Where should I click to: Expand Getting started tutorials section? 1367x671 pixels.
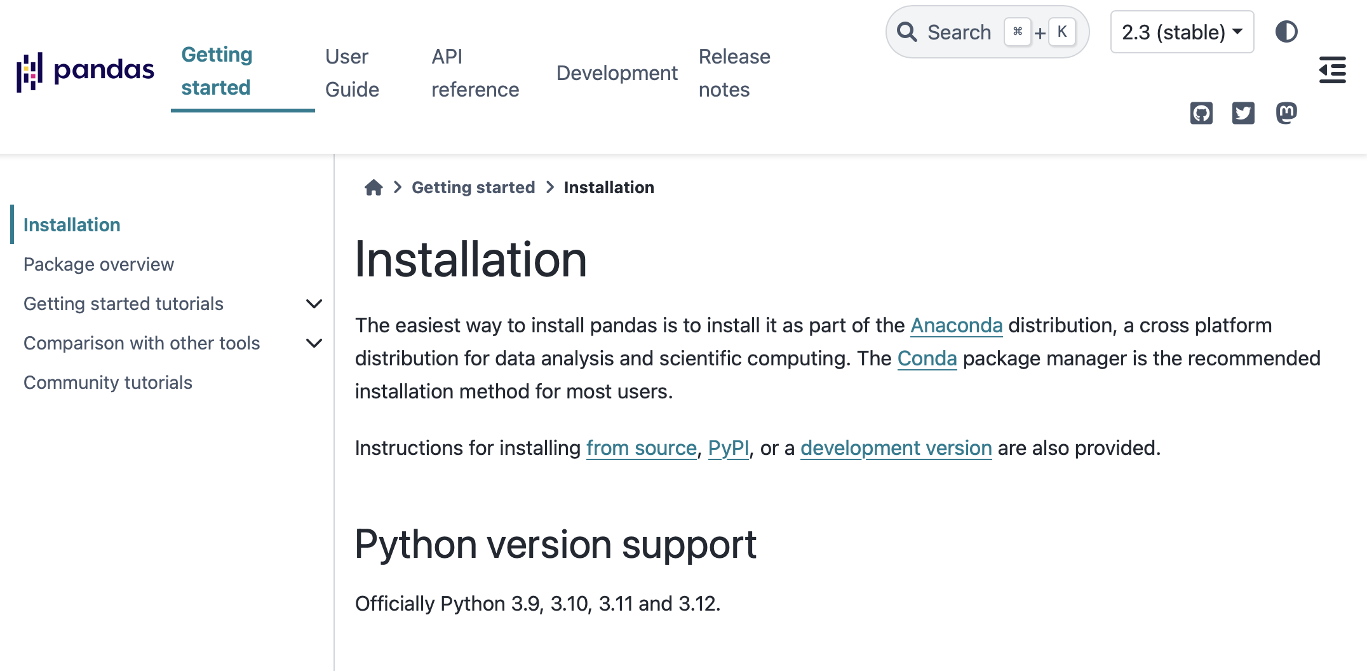314,304
